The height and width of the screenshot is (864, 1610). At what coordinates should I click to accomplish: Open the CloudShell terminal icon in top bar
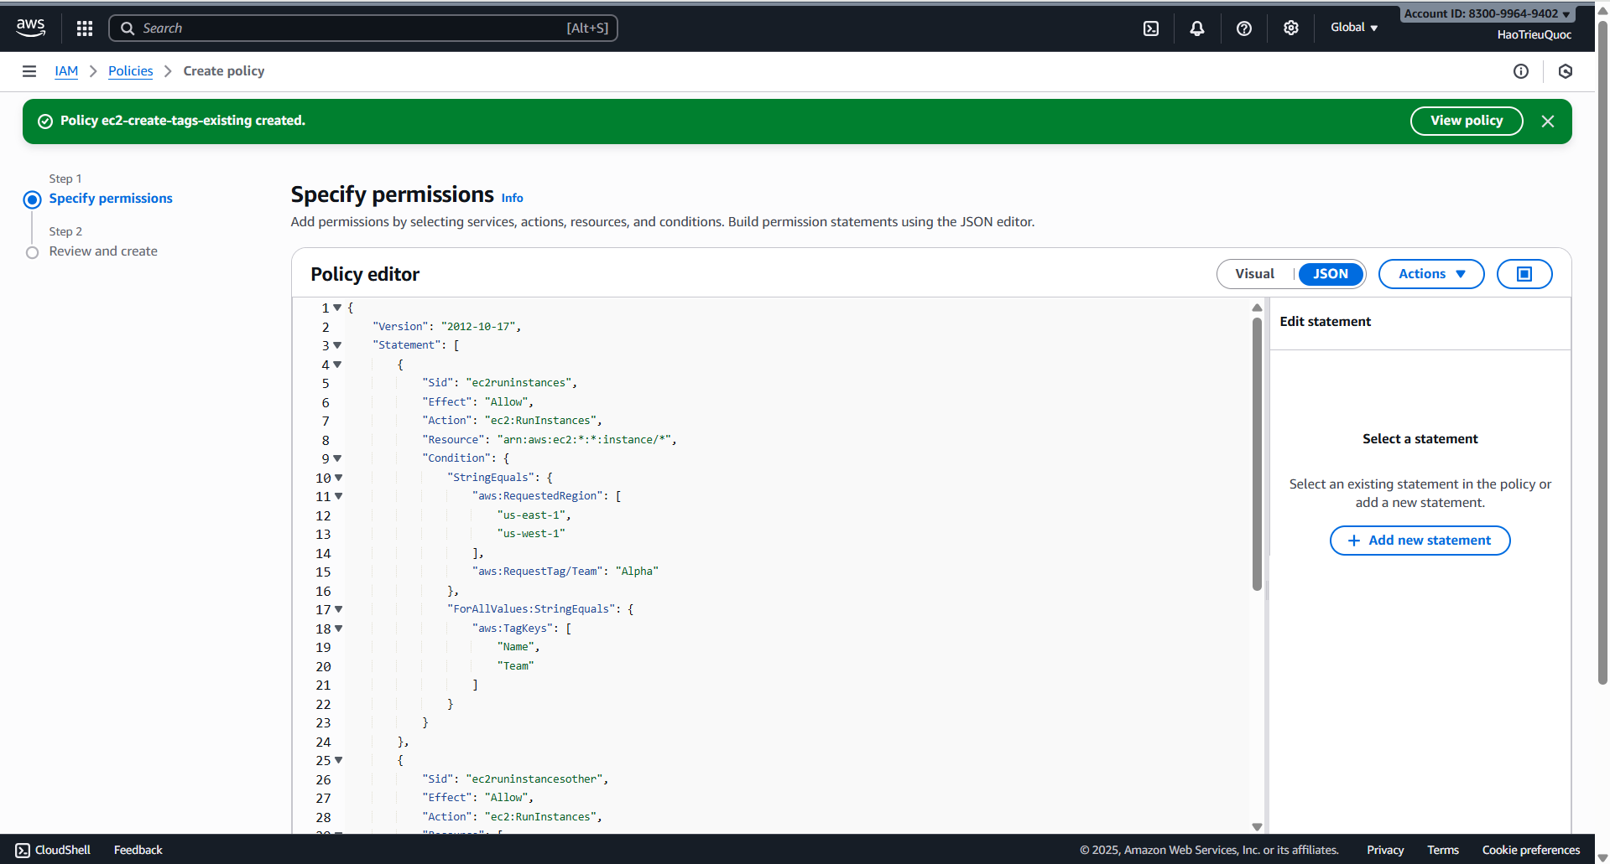(1150, 28)
